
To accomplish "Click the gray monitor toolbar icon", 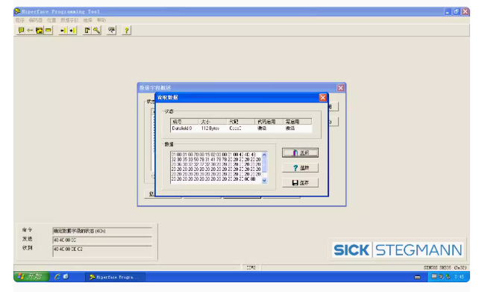I will coord(111,31).
